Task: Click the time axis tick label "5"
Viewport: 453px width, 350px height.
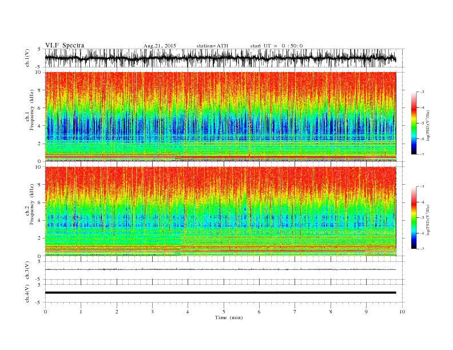Action: pyautogui.click(x=224, y=312)
